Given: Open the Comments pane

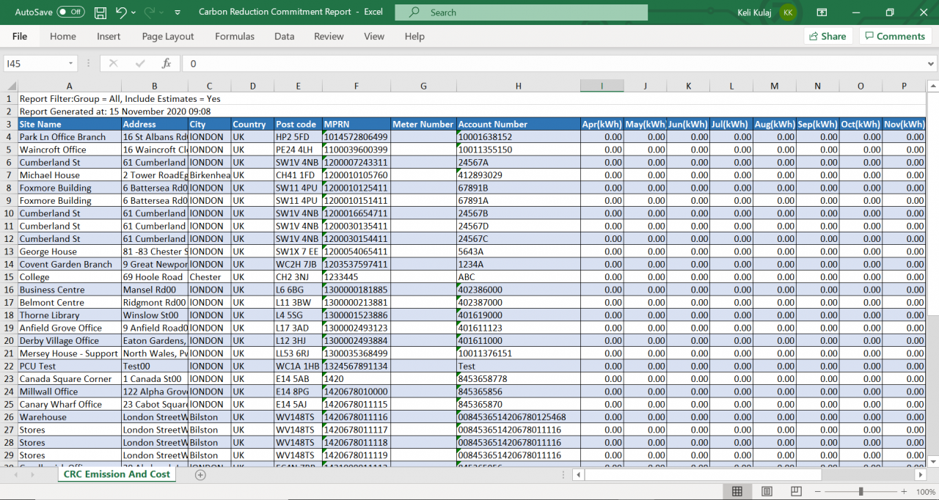Looking at the screenshot, I should coord(895,36).
